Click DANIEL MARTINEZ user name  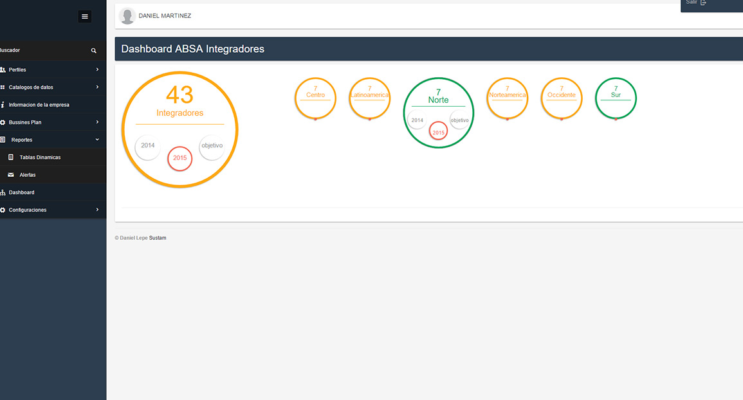[x=165, y=15]
